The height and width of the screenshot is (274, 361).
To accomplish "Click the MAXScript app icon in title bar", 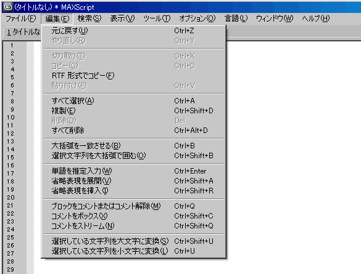I will pyautogui.click(x=8, y=7).
